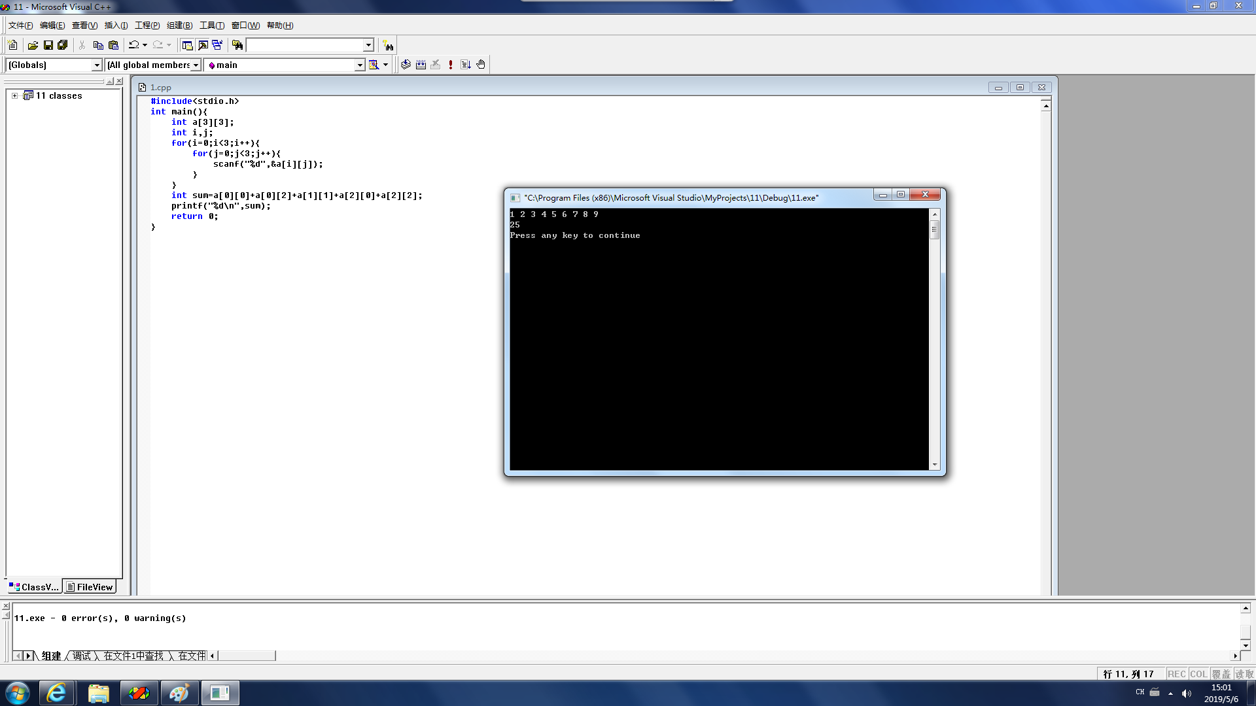Screen dimensions: 1256x706
Task: Switch to the FileView tab
Action: tap(90, 587)
